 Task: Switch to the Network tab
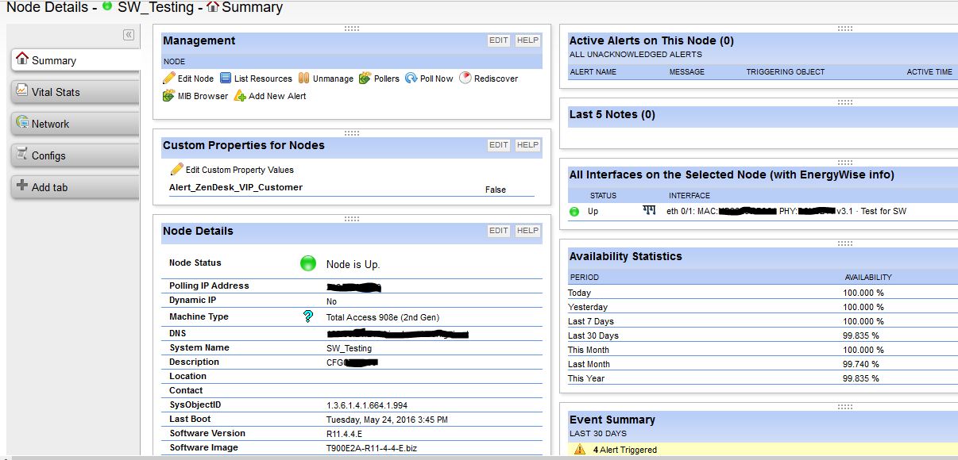click(75, 124)
